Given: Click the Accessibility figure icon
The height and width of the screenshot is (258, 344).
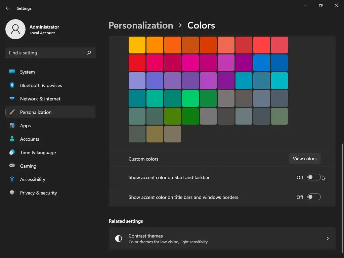Looking at the screenshot, I should pos(12,179).
